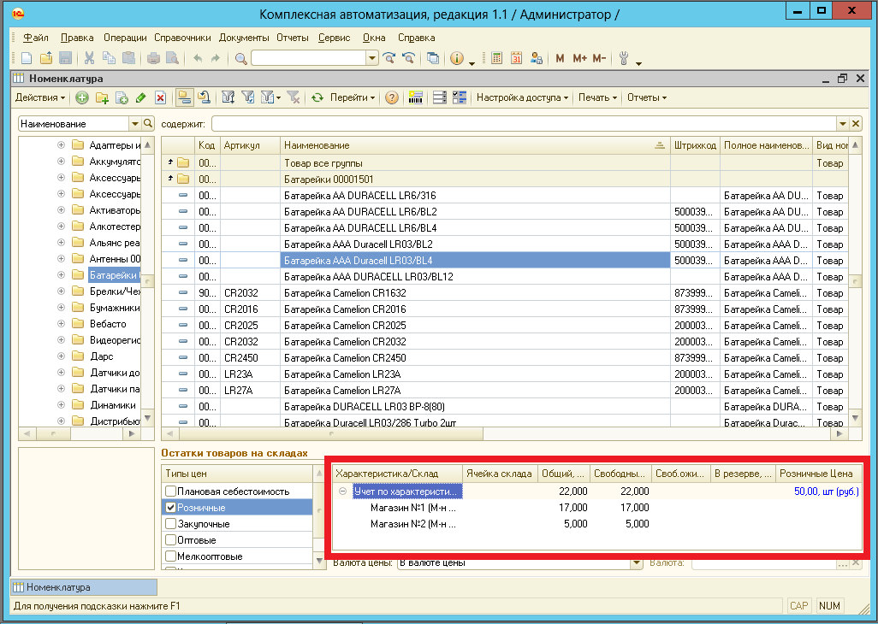Open the Документы menu
This screenshot has width=878, height=624.
coord(245,38)
